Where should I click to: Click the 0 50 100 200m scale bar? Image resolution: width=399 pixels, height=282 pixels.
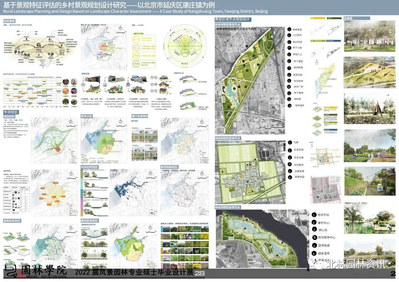pyautogui.click(x=272, y=131)
